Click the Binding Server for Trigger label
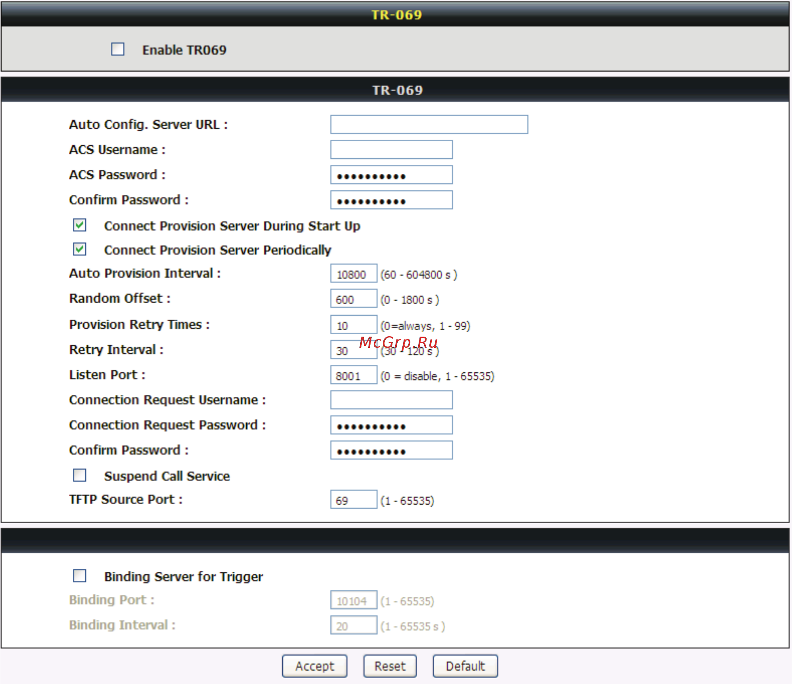The width and height of the screenshot is (792, 684). click(x=184, y=576)
